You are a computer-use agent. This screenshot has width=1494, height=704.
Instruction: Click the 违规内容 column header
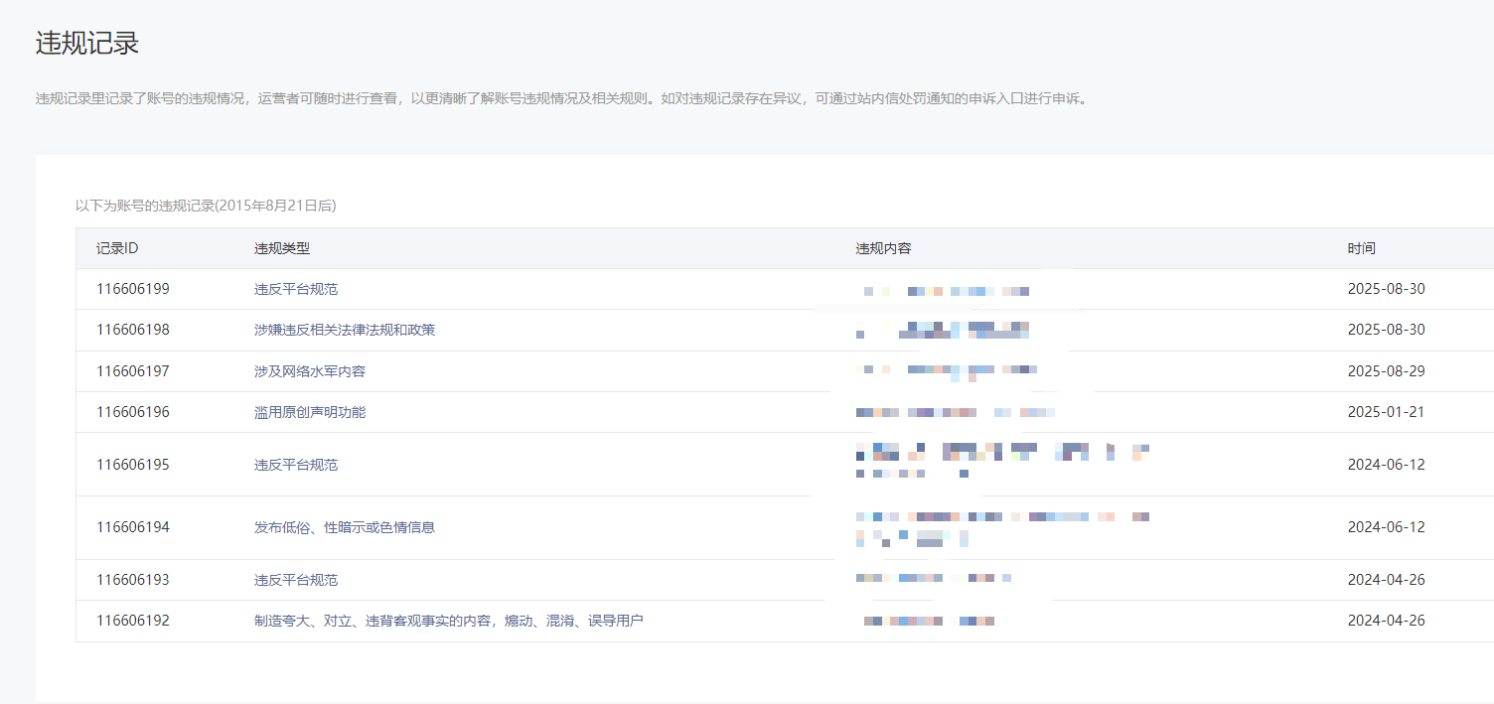coord(883,248)
